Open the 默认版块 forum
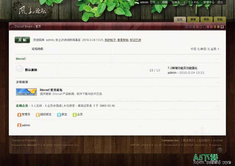Viewport: 235px width, 166px height. tap(31, 70)
